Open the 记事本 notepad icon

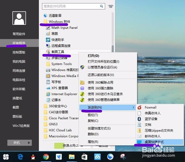[48, 100]
